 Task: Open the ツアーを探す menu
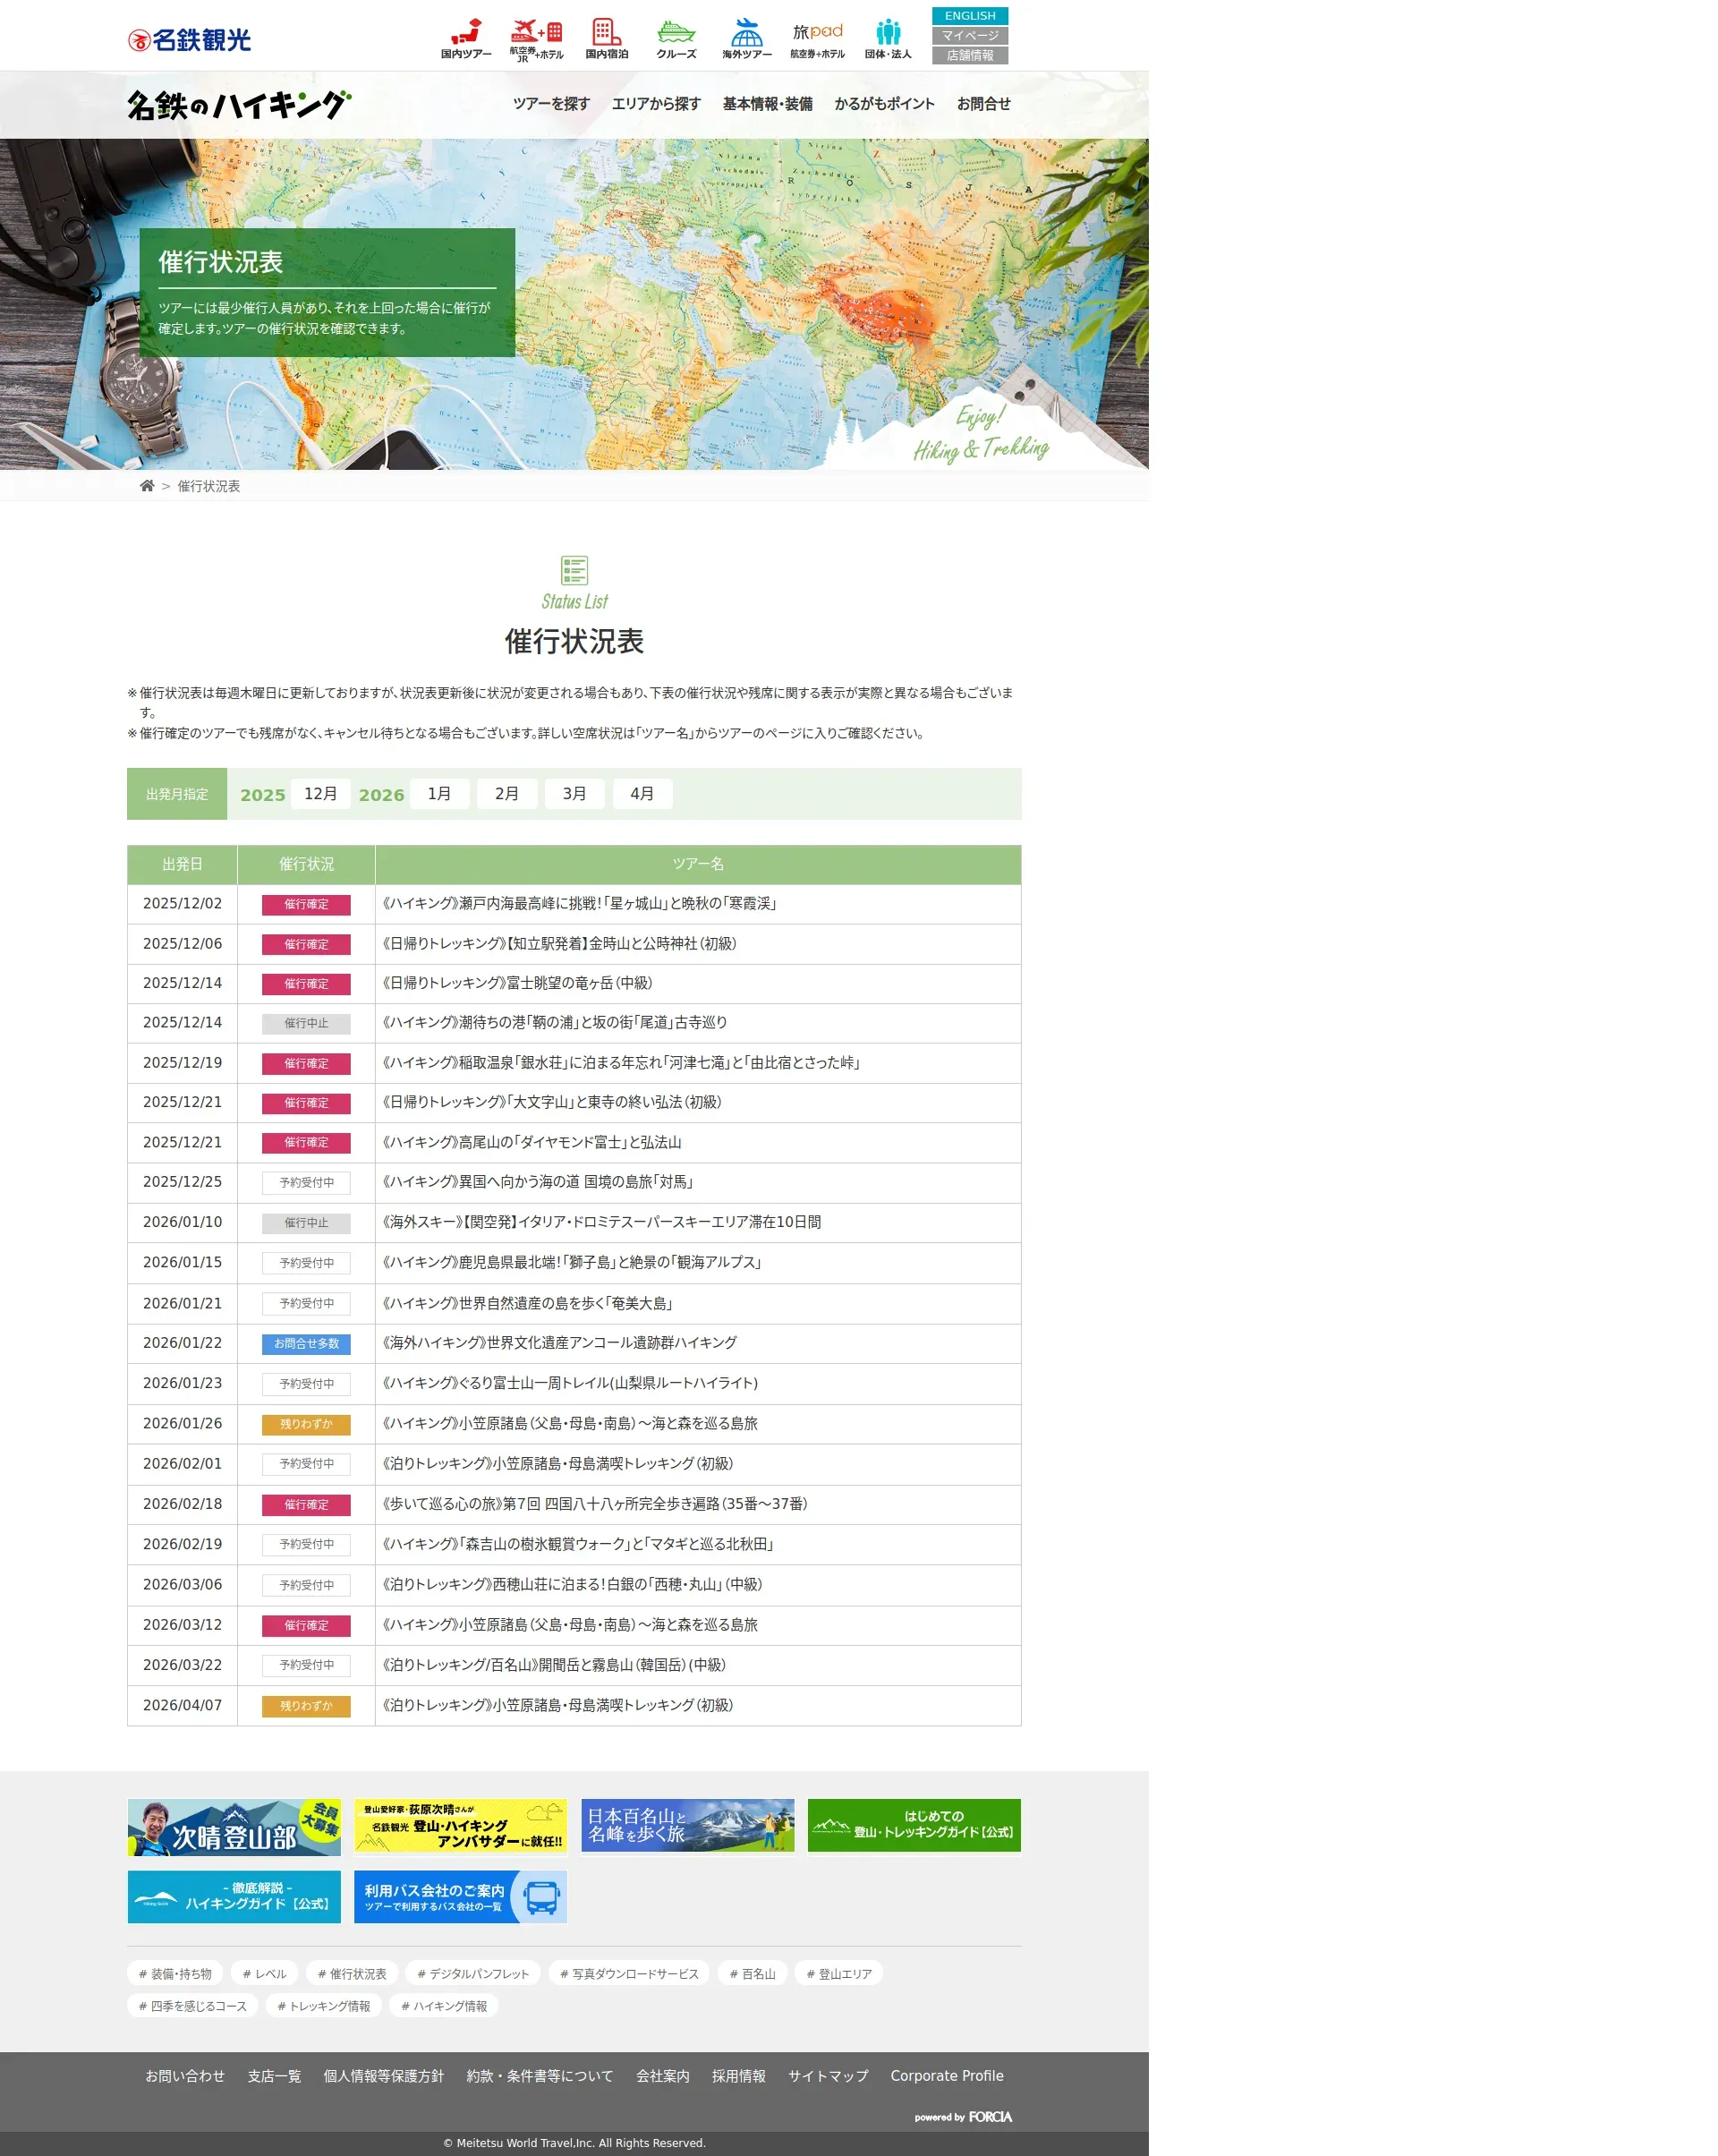(x=551, y=104)
